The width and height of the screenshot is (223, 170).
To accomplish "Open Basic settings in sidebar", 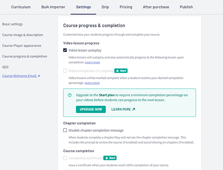I will coord(12,24).
